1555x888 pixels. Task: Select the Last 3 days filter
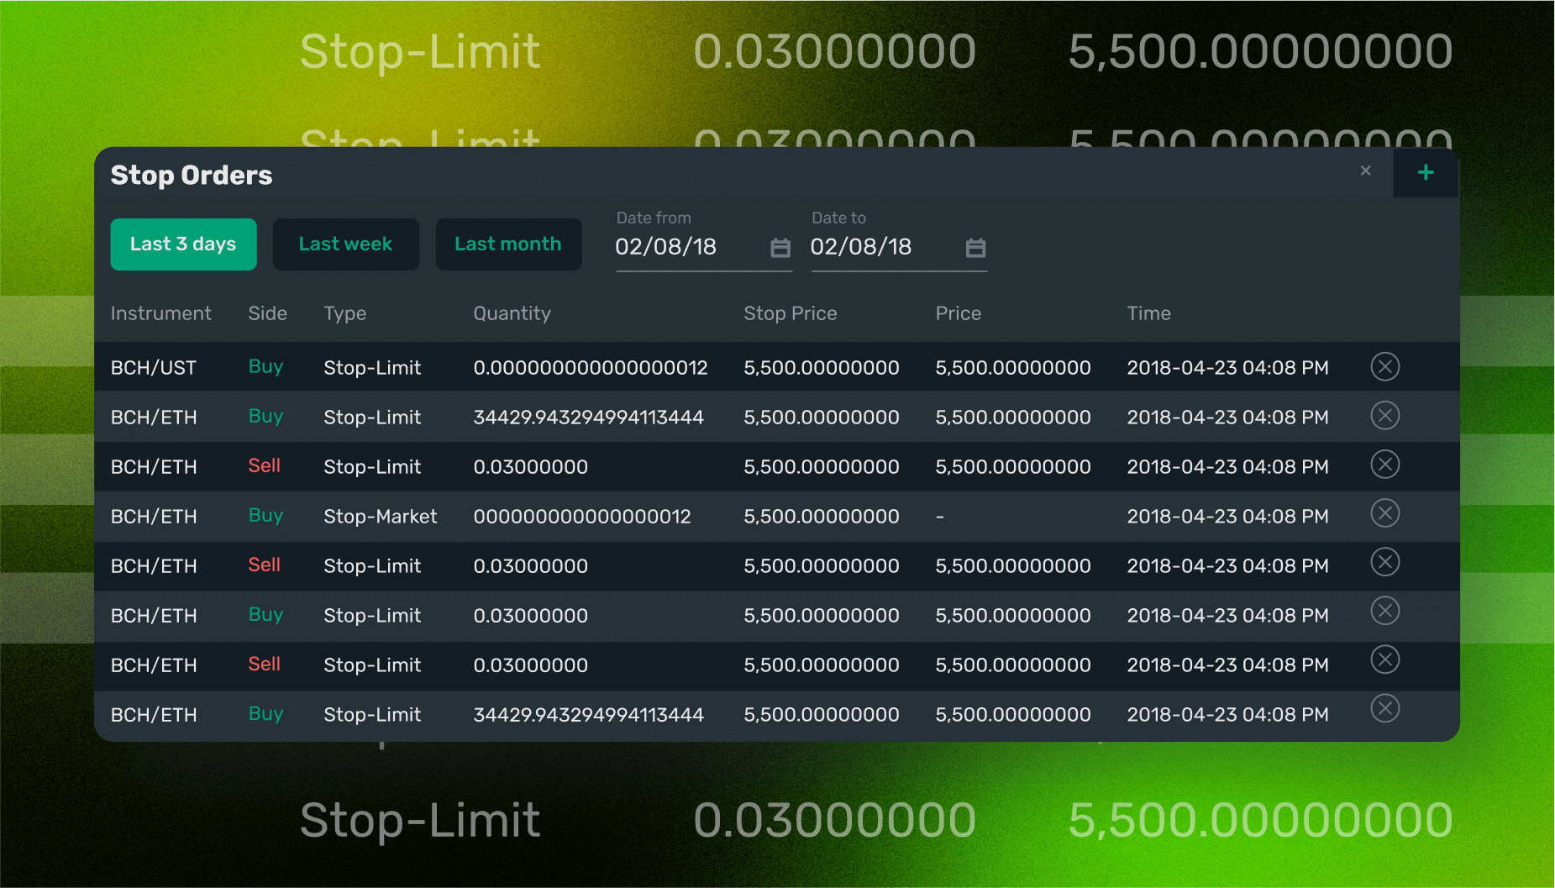[x=183, y=244]
